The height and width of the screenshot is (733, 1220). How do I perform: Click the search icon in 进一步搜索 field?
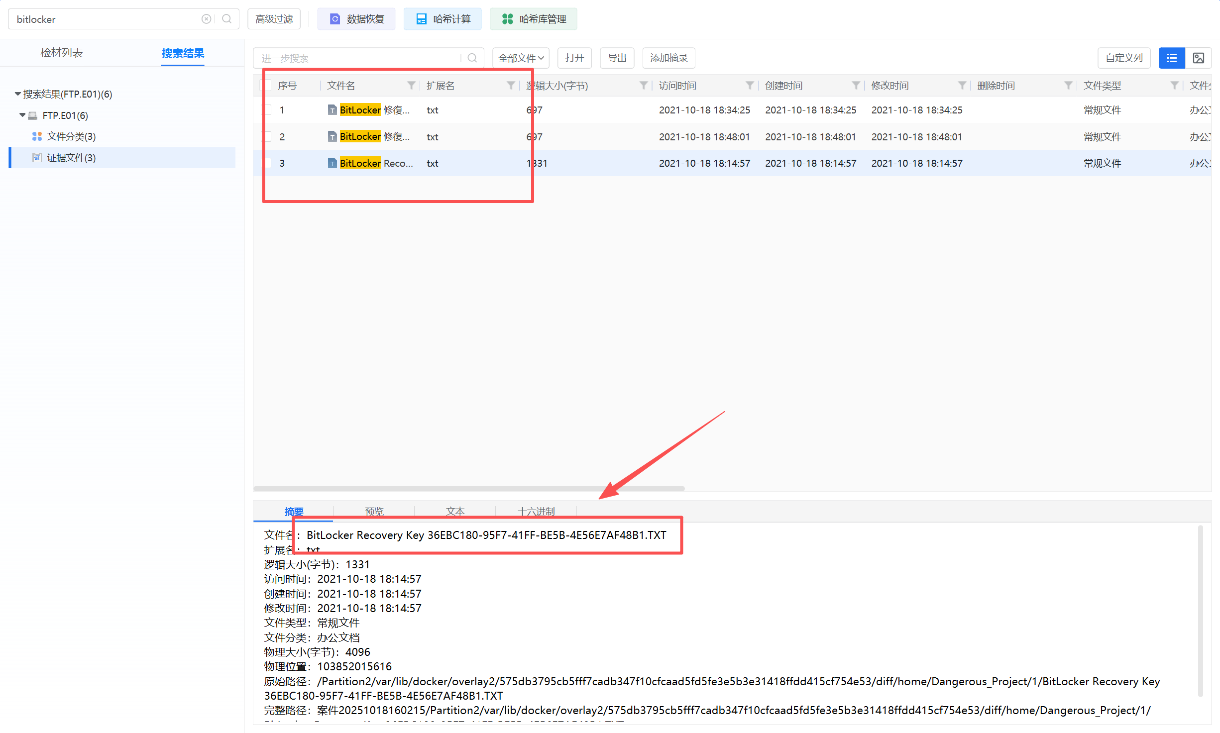472,58
